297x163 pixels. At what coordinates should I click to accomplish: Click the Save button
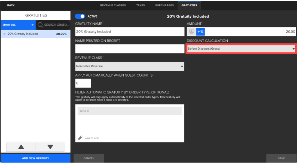(x=281, y=158)
